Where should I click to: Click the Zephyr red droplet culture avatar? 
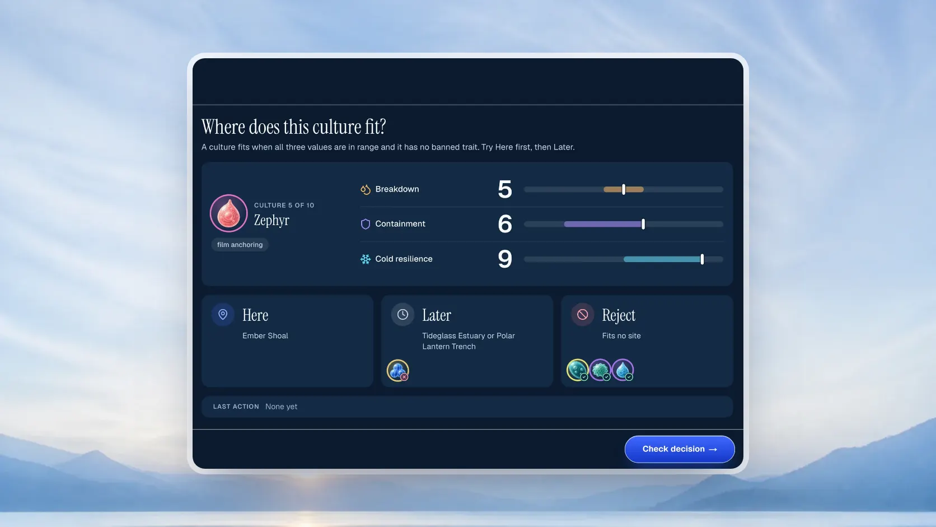coord(228,213)
